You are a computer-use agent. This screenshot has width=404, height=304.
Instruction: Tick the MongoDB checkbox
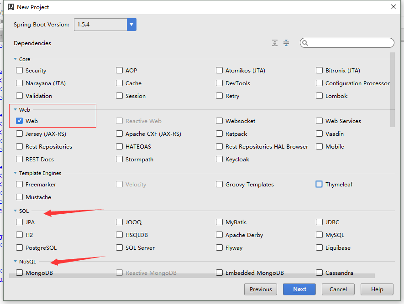tap(19, 273)
